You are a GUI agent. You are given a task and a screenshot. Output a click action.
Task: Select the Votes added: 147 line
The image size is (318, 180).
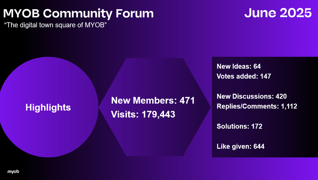[244, 76]
